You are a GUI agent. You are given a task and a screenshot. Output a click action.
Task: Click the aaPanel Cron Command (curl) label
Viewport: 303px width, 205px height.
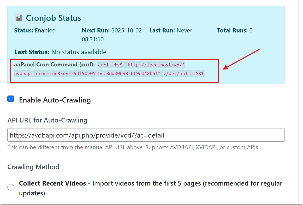point(55,64)
